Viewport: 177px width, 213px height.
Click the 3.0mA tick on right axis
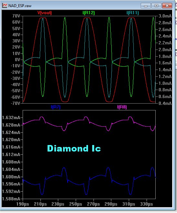coord(165,16)
